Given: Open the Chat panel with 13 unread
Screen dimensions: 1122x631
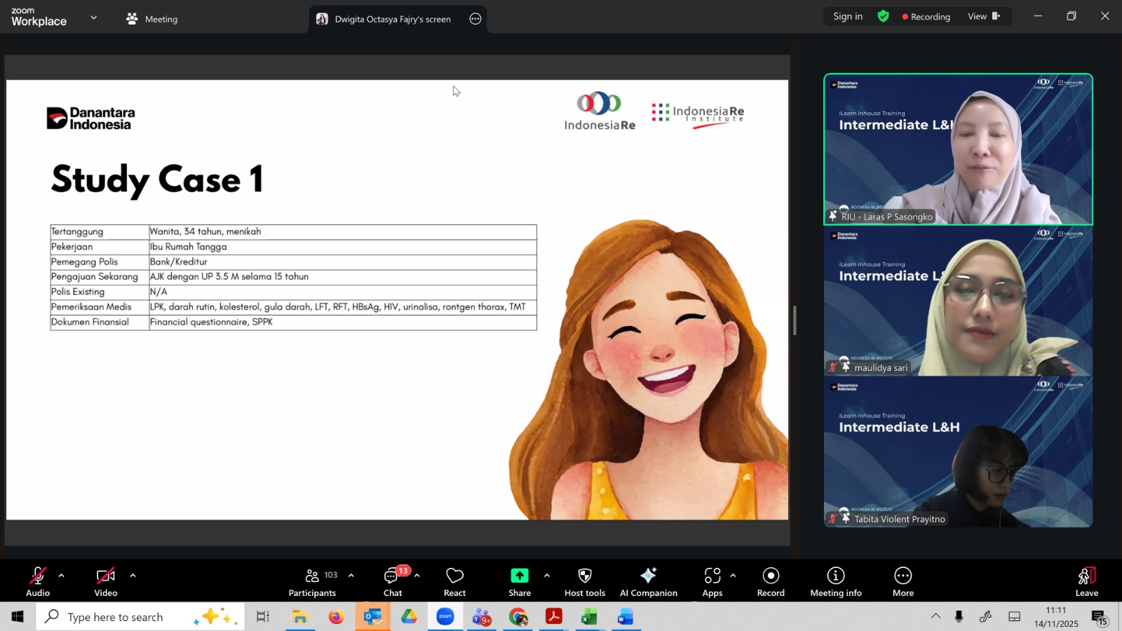Looking at the screenshot, I should pyautogui.click(x=392, y=581).
